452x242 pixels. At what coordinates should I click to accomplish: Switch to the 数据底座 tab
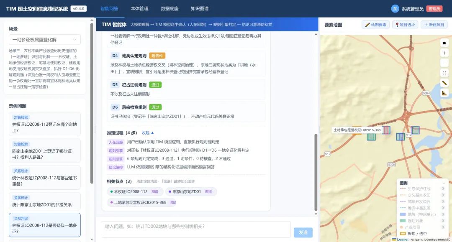click(169, 9)
